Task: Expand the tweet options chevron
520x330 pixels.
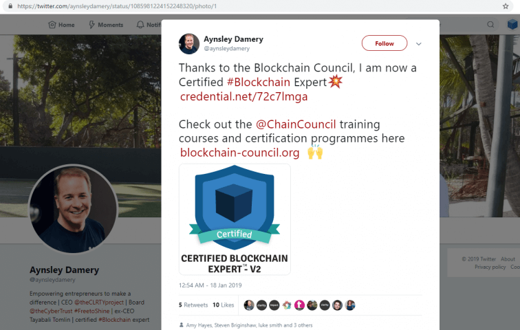Action: pos(418,44)
